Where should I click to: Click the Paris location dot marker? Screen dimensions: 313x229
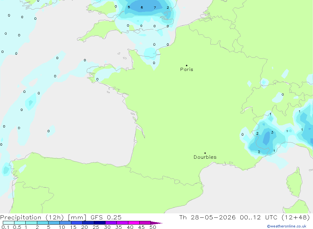187,65
